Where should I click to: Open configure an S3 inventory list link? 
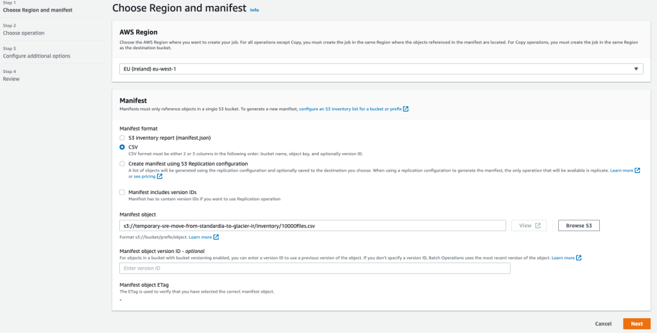tap(350, 109)
